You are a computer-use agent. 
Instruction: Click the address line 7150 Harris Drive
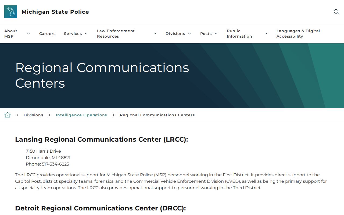point(43,151)
